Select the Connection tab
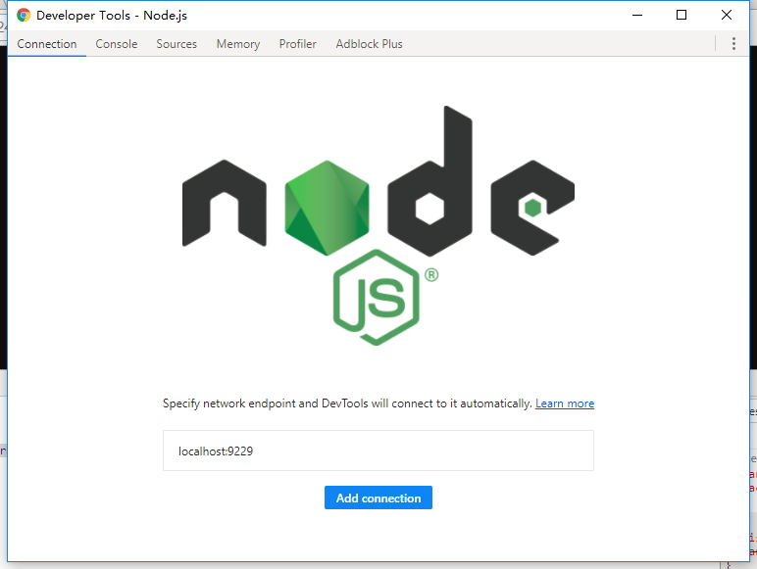Screen dimensions: 757x569 tap(47, 44)
